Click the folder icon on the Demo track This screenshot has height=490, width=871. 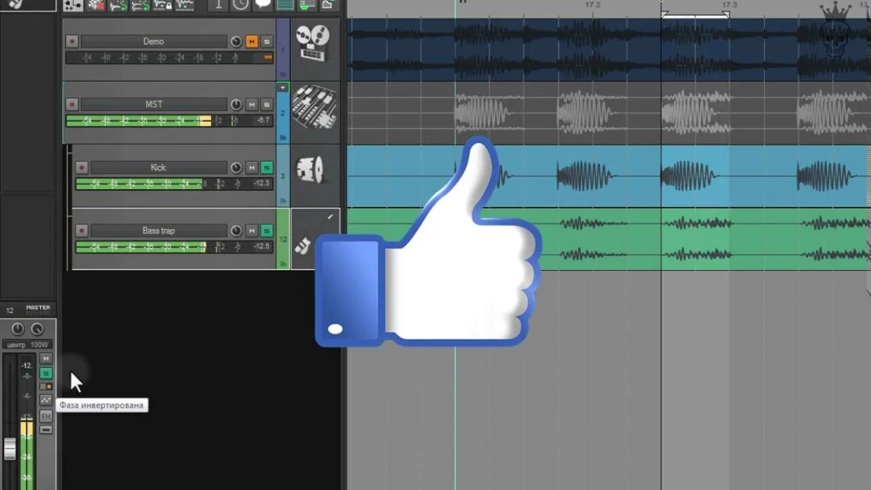[x=283, y=75]
